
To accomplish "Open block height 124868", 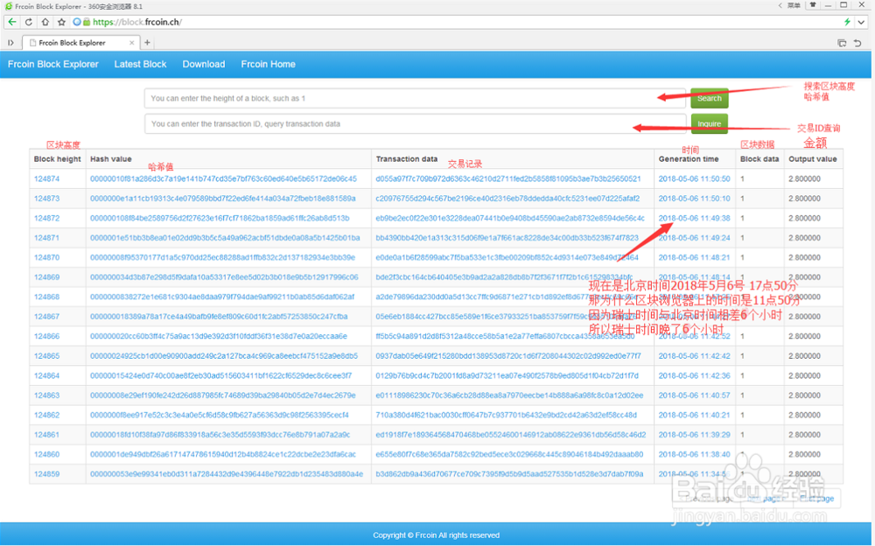I will pyautogui.click(x=46, y=297).
